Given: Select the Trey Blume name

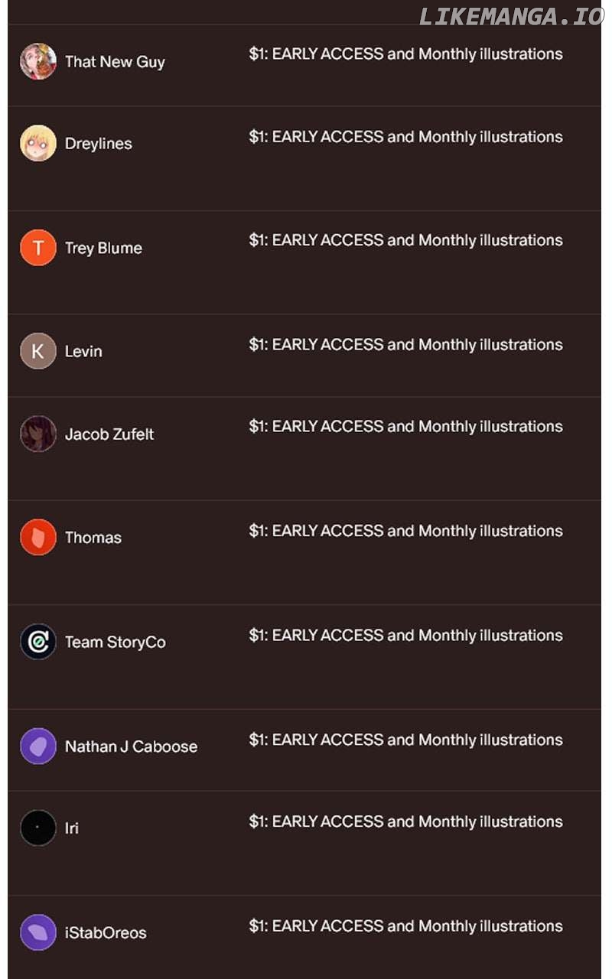Looking at the screenshot, I should pos(103,248).
